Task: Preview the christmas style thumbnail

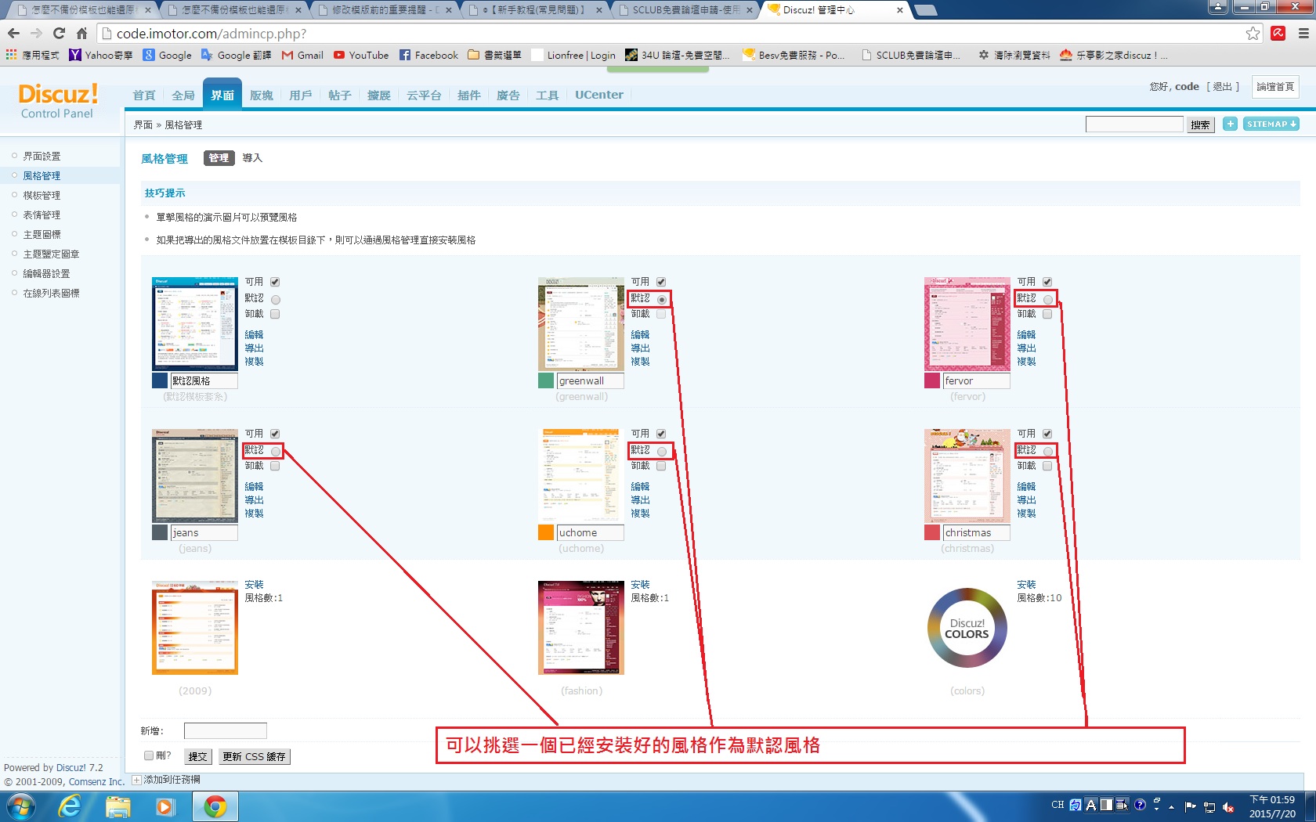Action: coord(967,476)
